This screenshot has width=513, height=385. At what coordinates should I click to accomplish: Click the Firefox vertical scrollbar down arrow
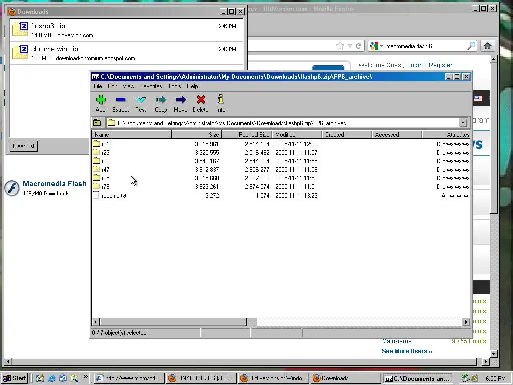494,353
